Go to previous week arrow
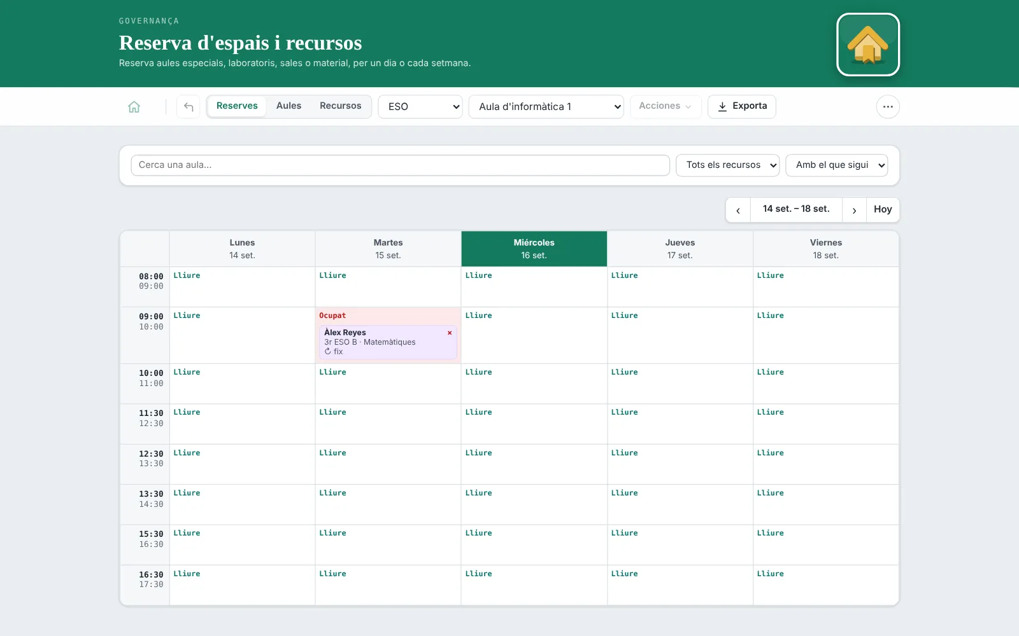Viewport: 1019px width, 636px height. pos(738,210)
